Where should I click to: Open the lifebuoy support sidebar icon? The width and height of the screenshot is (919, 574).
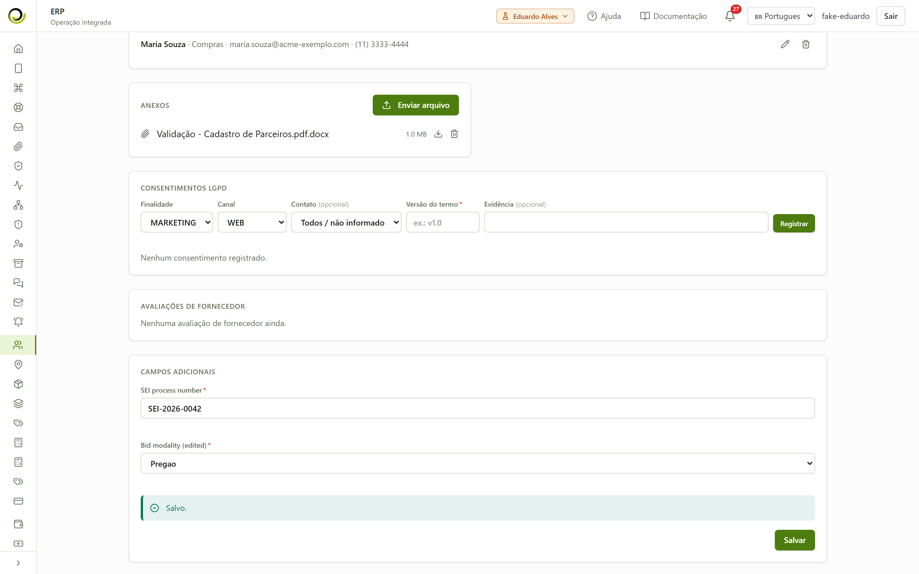click(18, 107)
